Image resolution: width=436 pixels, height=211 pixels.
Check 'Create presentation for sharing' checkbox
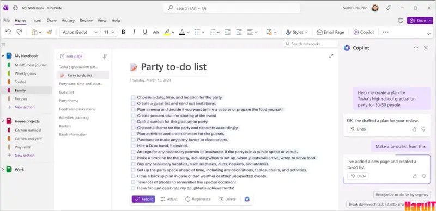[133, 116]
